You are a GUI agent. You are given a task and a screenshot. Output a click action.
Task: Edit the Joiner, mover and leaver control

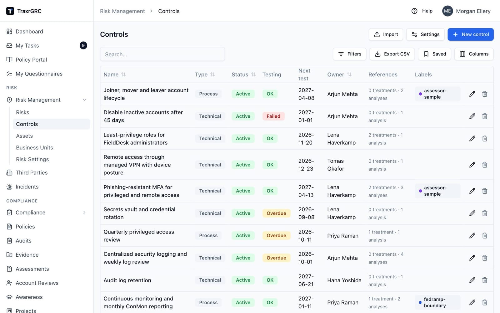pos(472,94)
